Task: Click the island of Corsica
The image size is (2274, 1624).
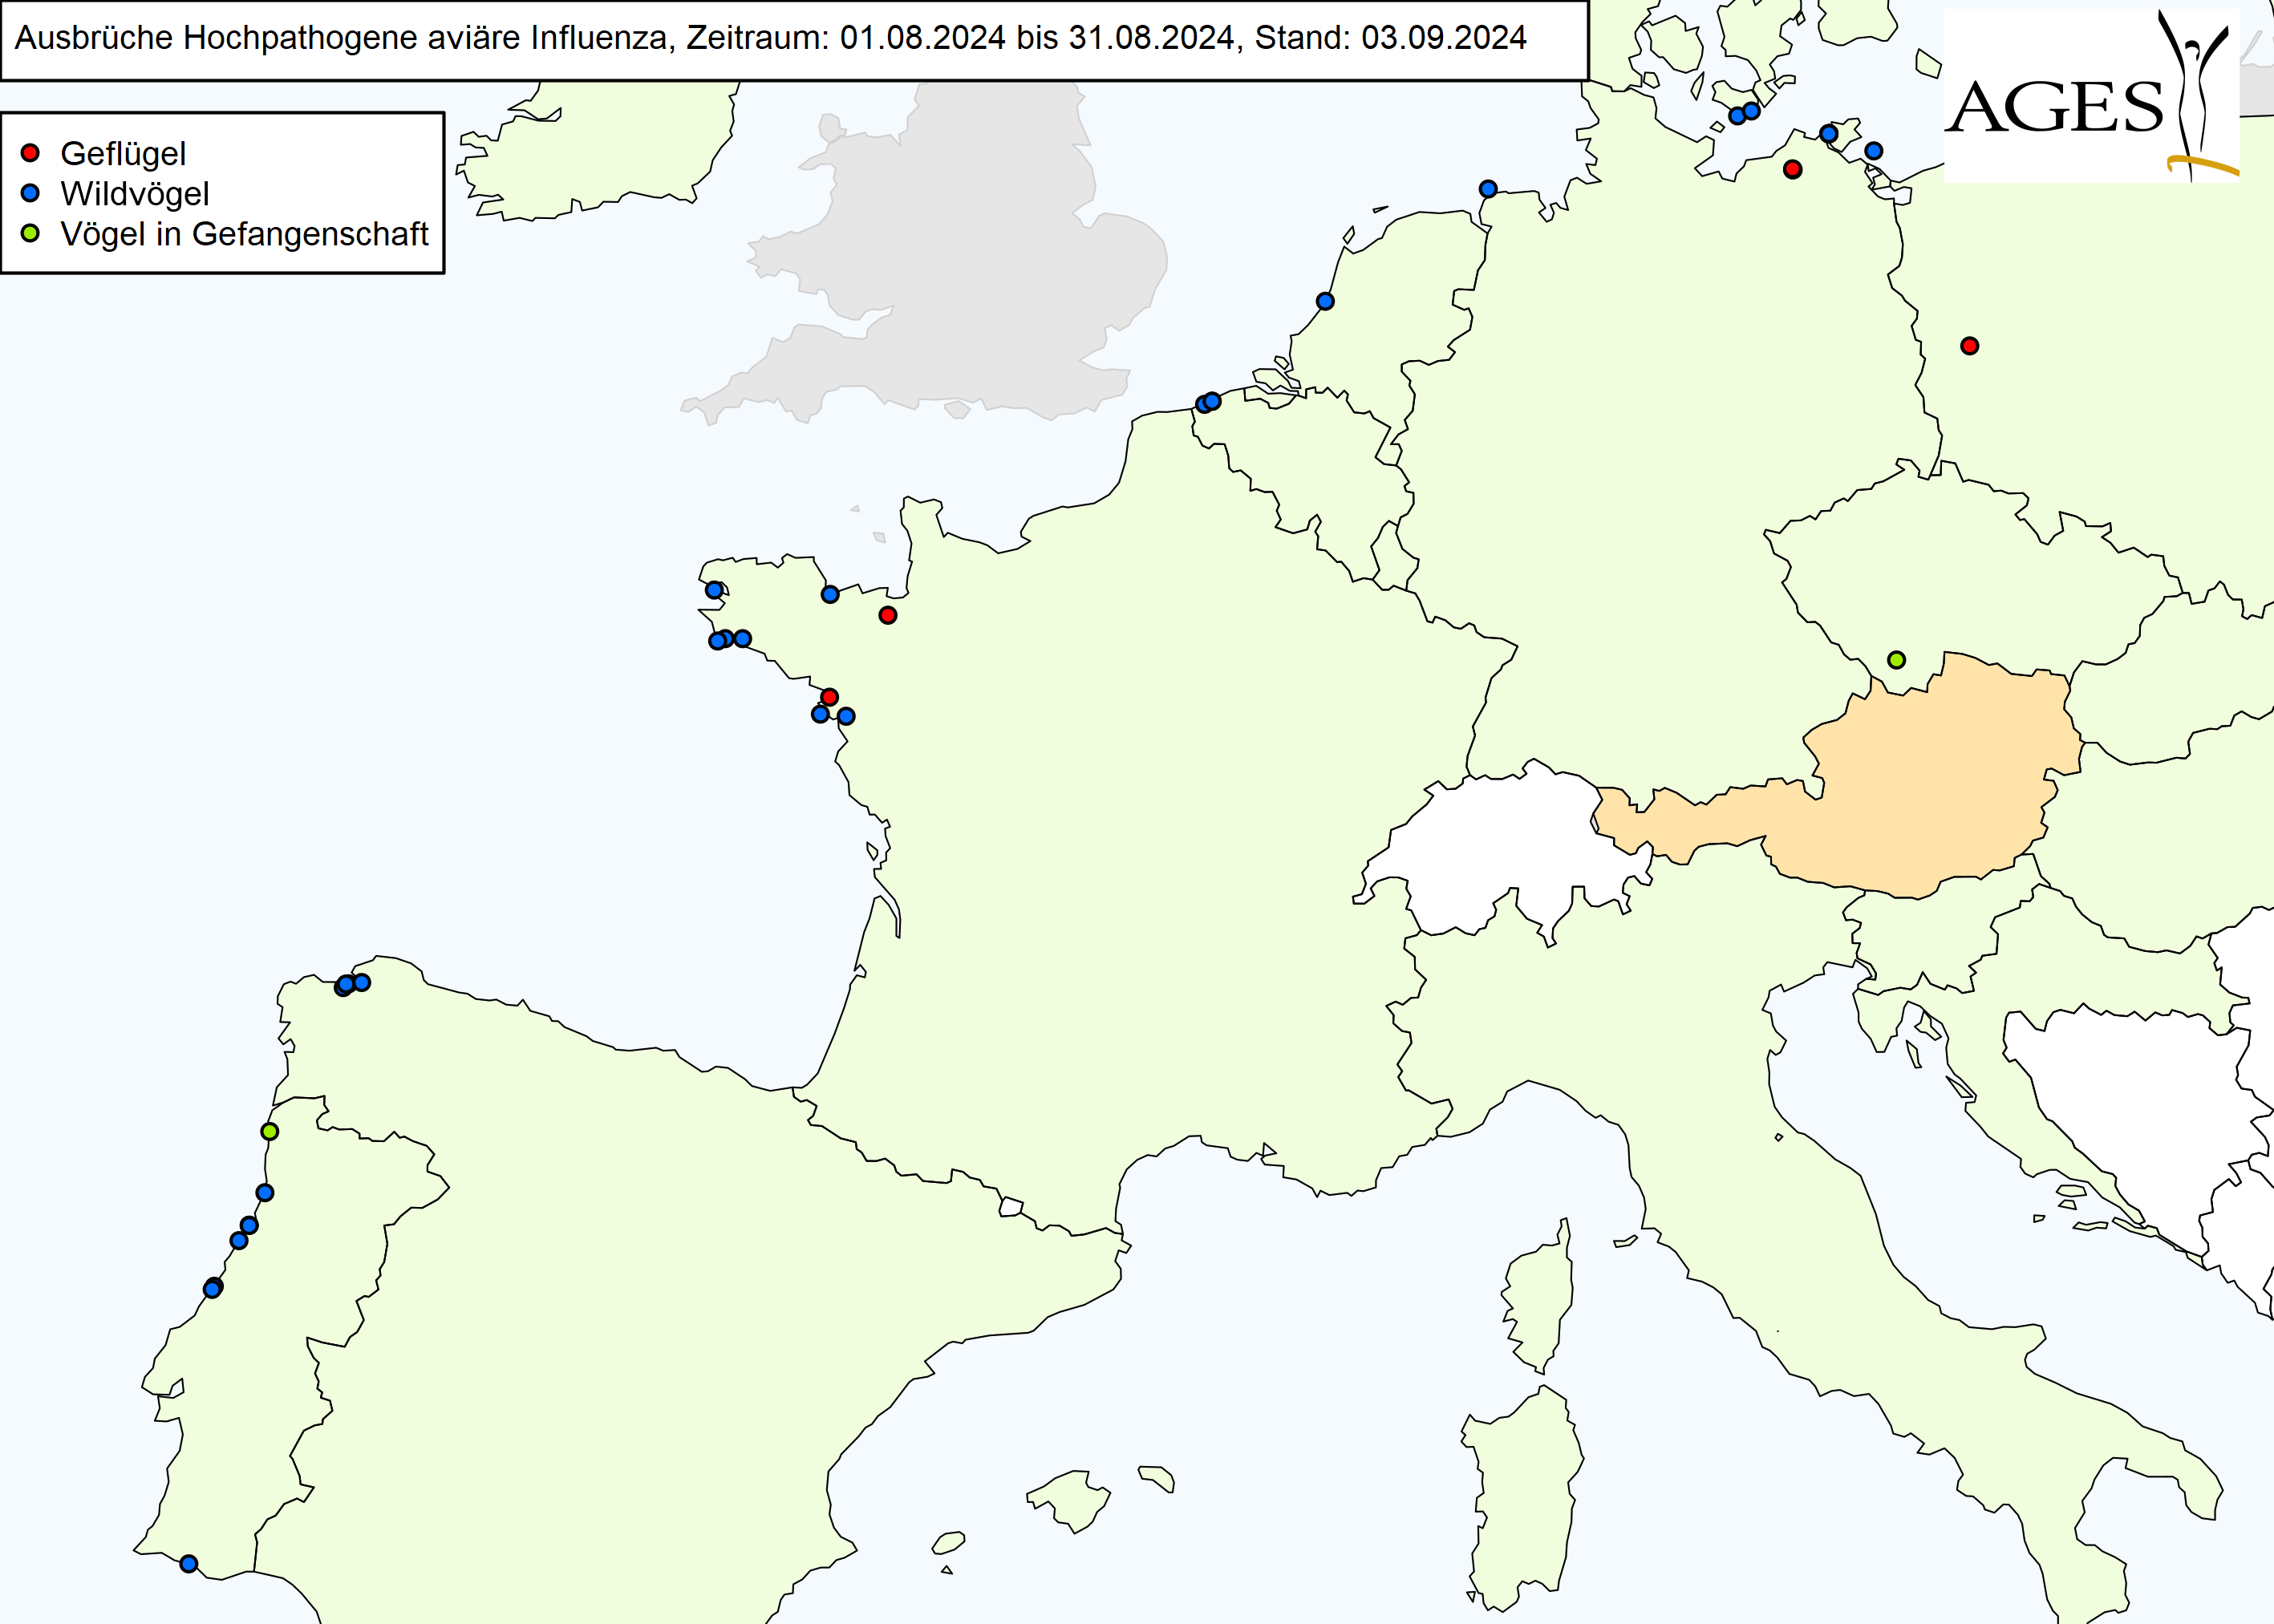Action: click(x=1540, y=1295)
